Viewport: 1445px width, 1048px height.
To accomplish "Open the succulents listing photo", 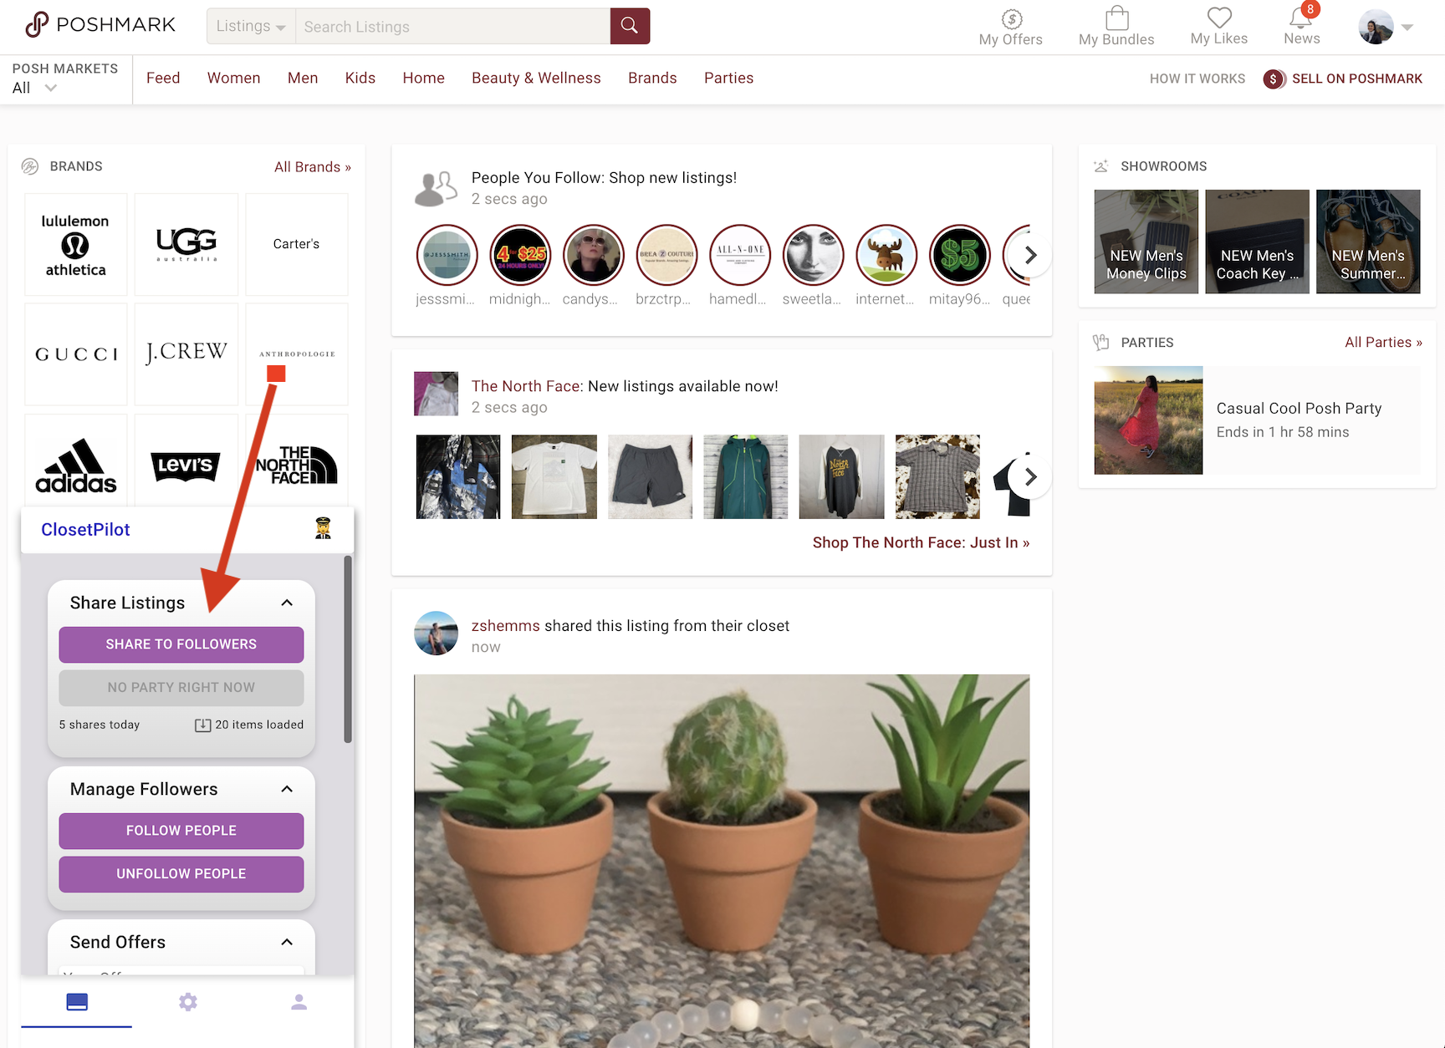I will [722, 861].
